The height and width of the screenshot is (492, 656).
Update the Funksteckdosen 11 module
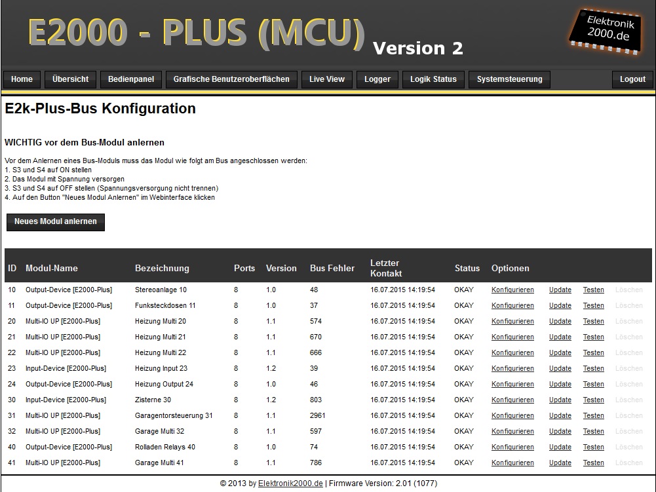[560, 305]
